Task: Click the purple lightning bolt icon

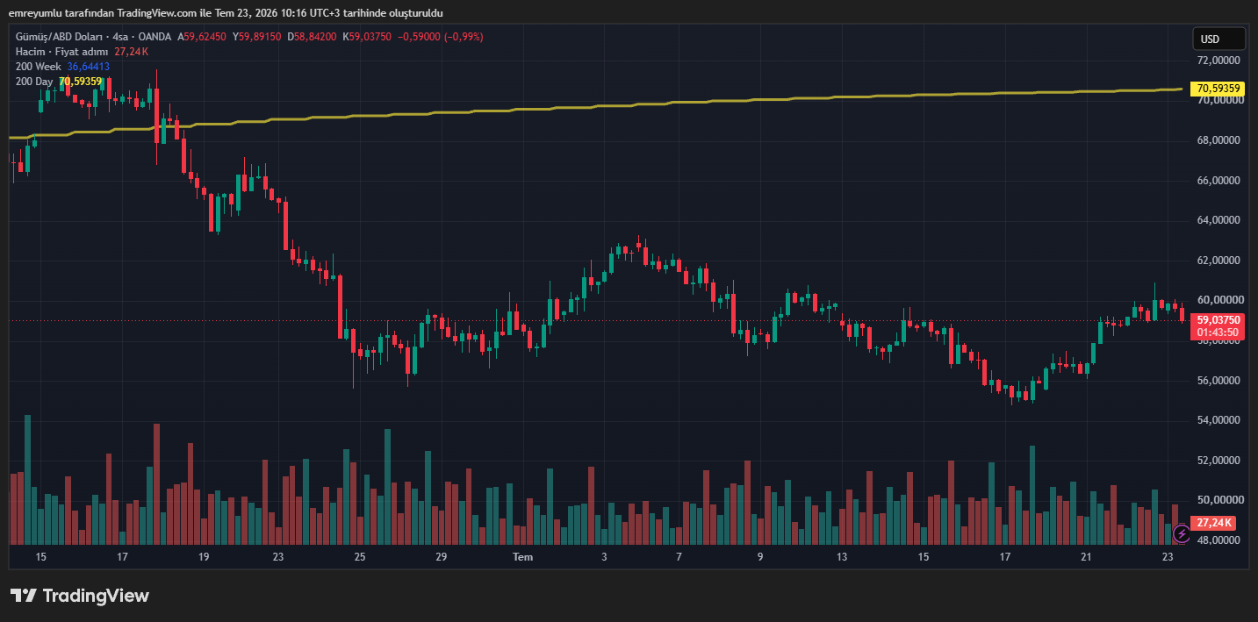Action: 1182,533
